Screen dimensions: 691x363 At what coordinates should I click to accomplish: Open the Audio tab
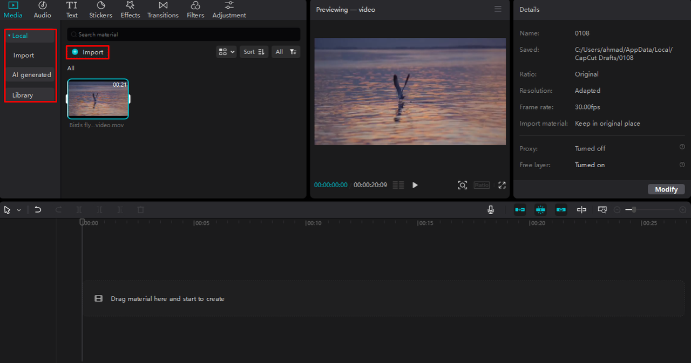(43, 10)
